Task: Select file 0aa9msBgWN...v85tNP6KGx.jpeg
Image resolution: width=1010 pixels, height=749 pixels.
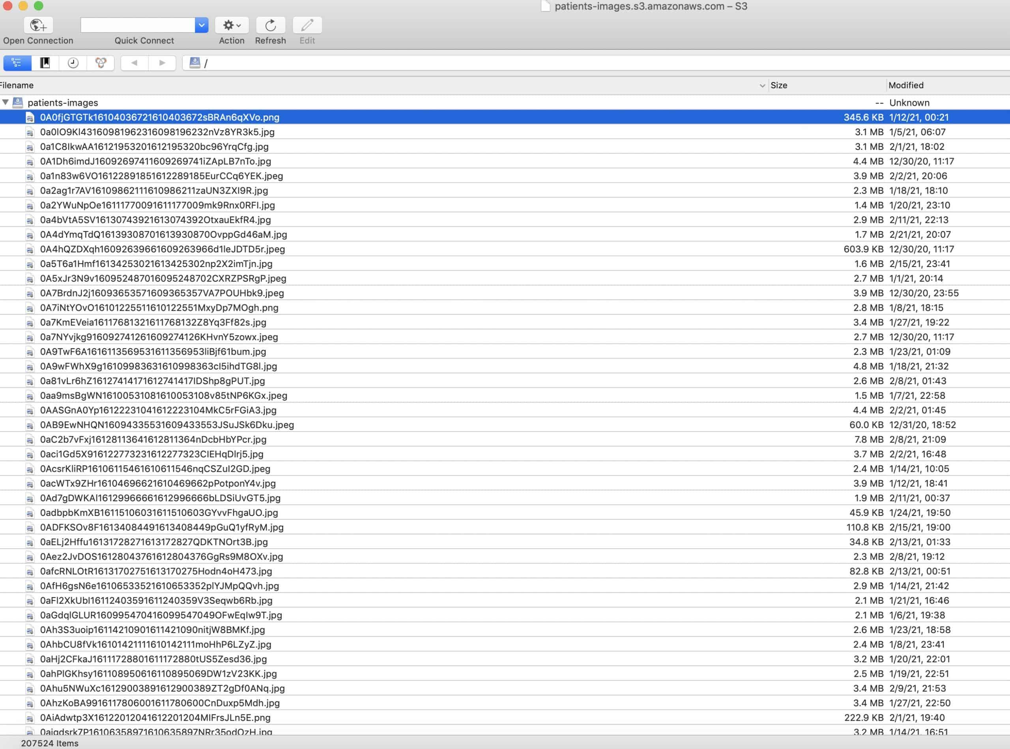Action: coord(505,395)
